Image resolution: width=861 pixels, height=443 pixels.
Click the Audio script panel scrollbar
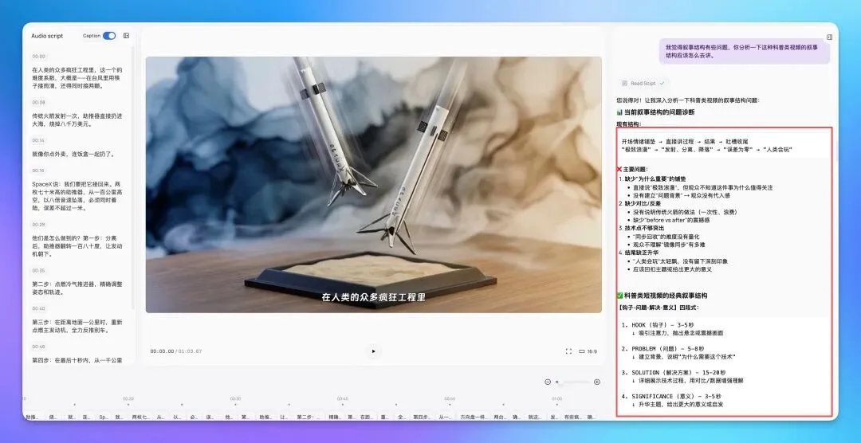pos(132,178)
